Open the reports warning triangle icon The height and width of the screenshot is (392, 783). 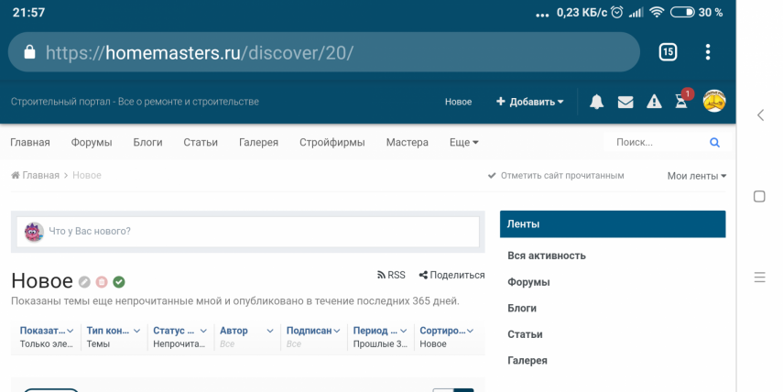[x=654, y=102]
